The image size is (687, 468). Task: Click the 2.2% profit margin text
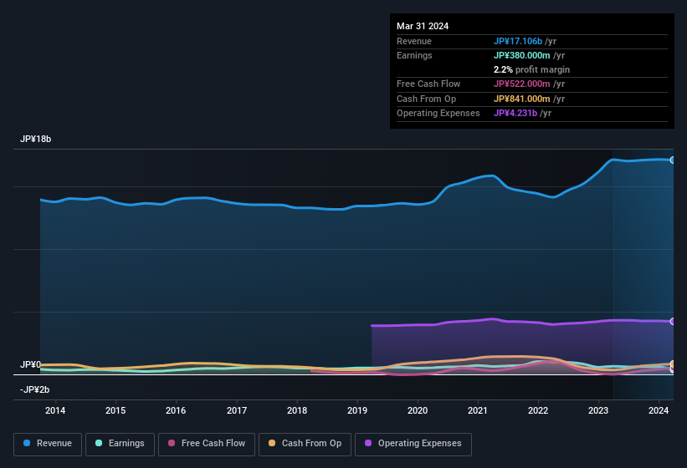click(x=531, y=69)
